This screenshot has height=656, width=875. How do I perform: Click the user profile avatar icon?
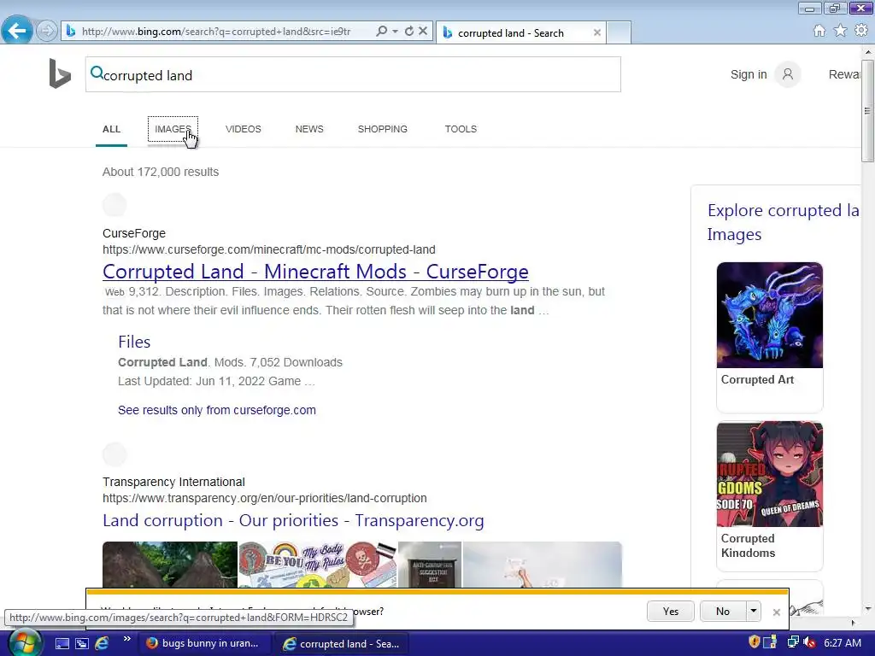787,74
